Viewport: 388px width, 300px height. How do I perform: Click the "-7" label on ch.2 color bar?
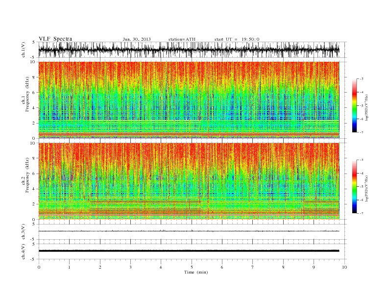click(x=362, y=213)
